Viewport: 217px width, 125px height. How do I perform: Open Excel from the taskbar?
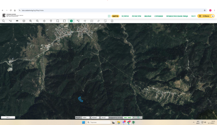click(134, 122)
